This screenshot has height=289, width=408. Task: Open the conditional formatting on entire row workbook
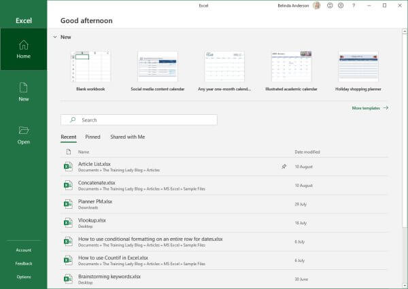point(224,241)
